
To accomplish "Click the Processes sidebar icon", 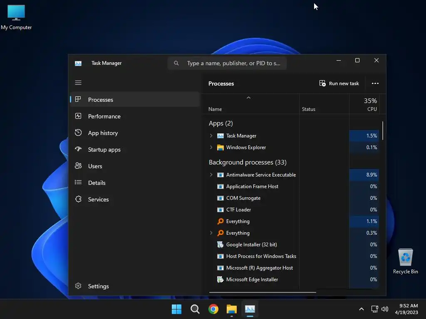I will [78, 99].
